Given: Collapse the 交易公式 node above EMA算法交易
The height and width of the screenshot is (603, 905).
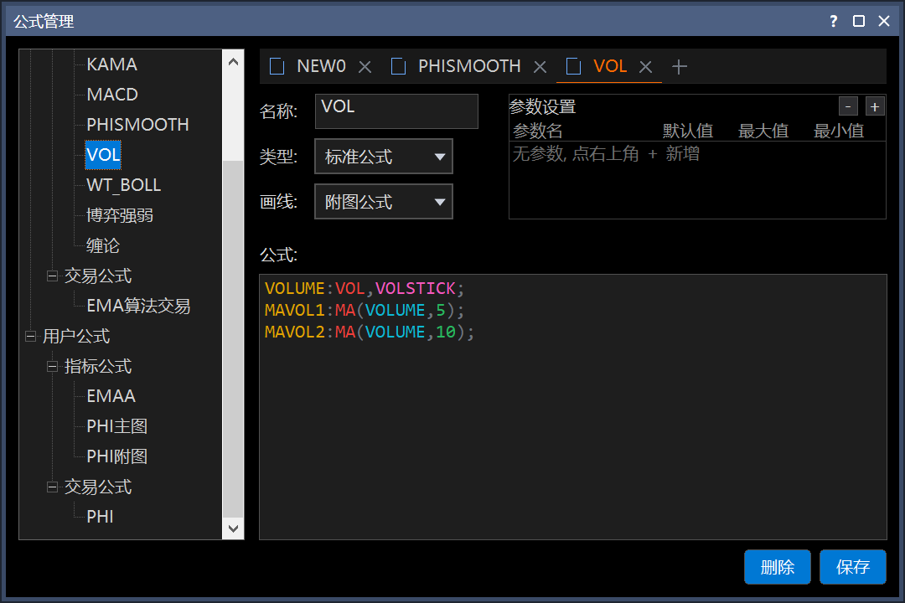Looking at the screenshot, I should pos(52,276).
